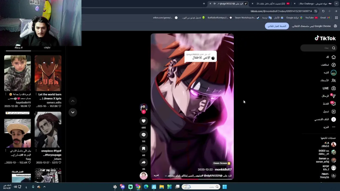Open Upload plus icon in TikTok sidebar
This screenshot has height=191, width=340.
tap(334, 111)
